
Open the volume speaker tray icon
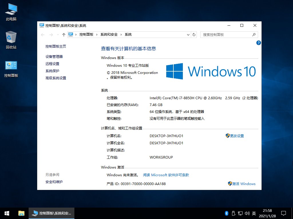pos(247,213)
